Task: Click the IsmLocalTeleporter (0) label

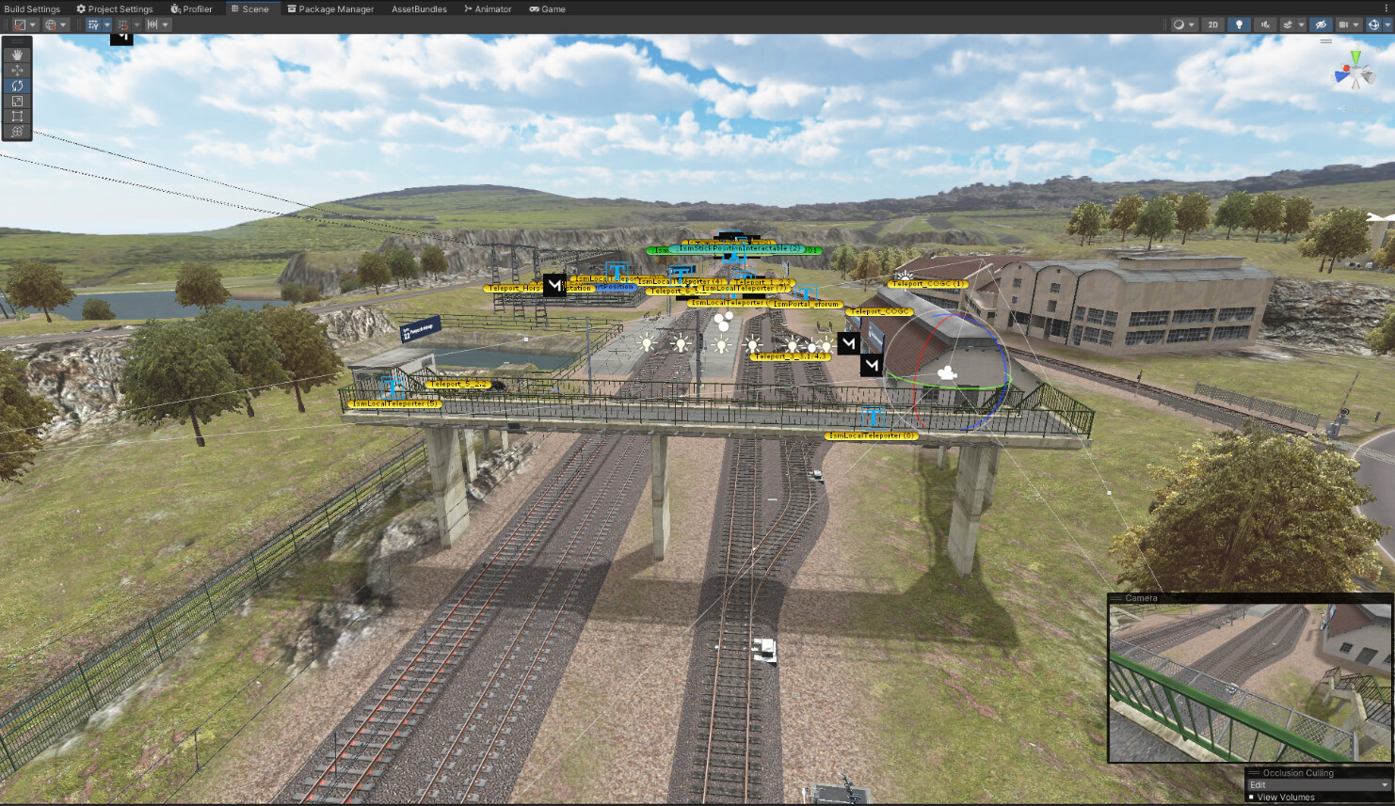Action: (872, 435)
